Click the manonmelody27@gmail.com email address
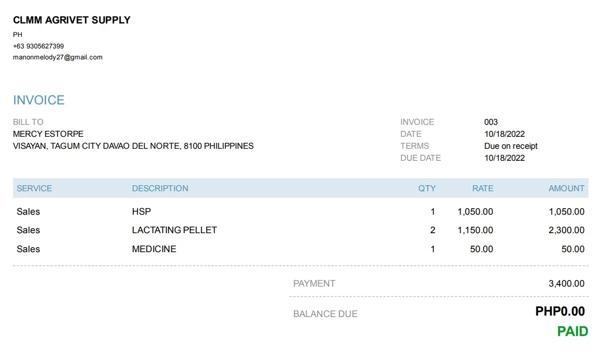Image resolution: width=602 pixels, height=364 pixels. (x=57, y=57)
